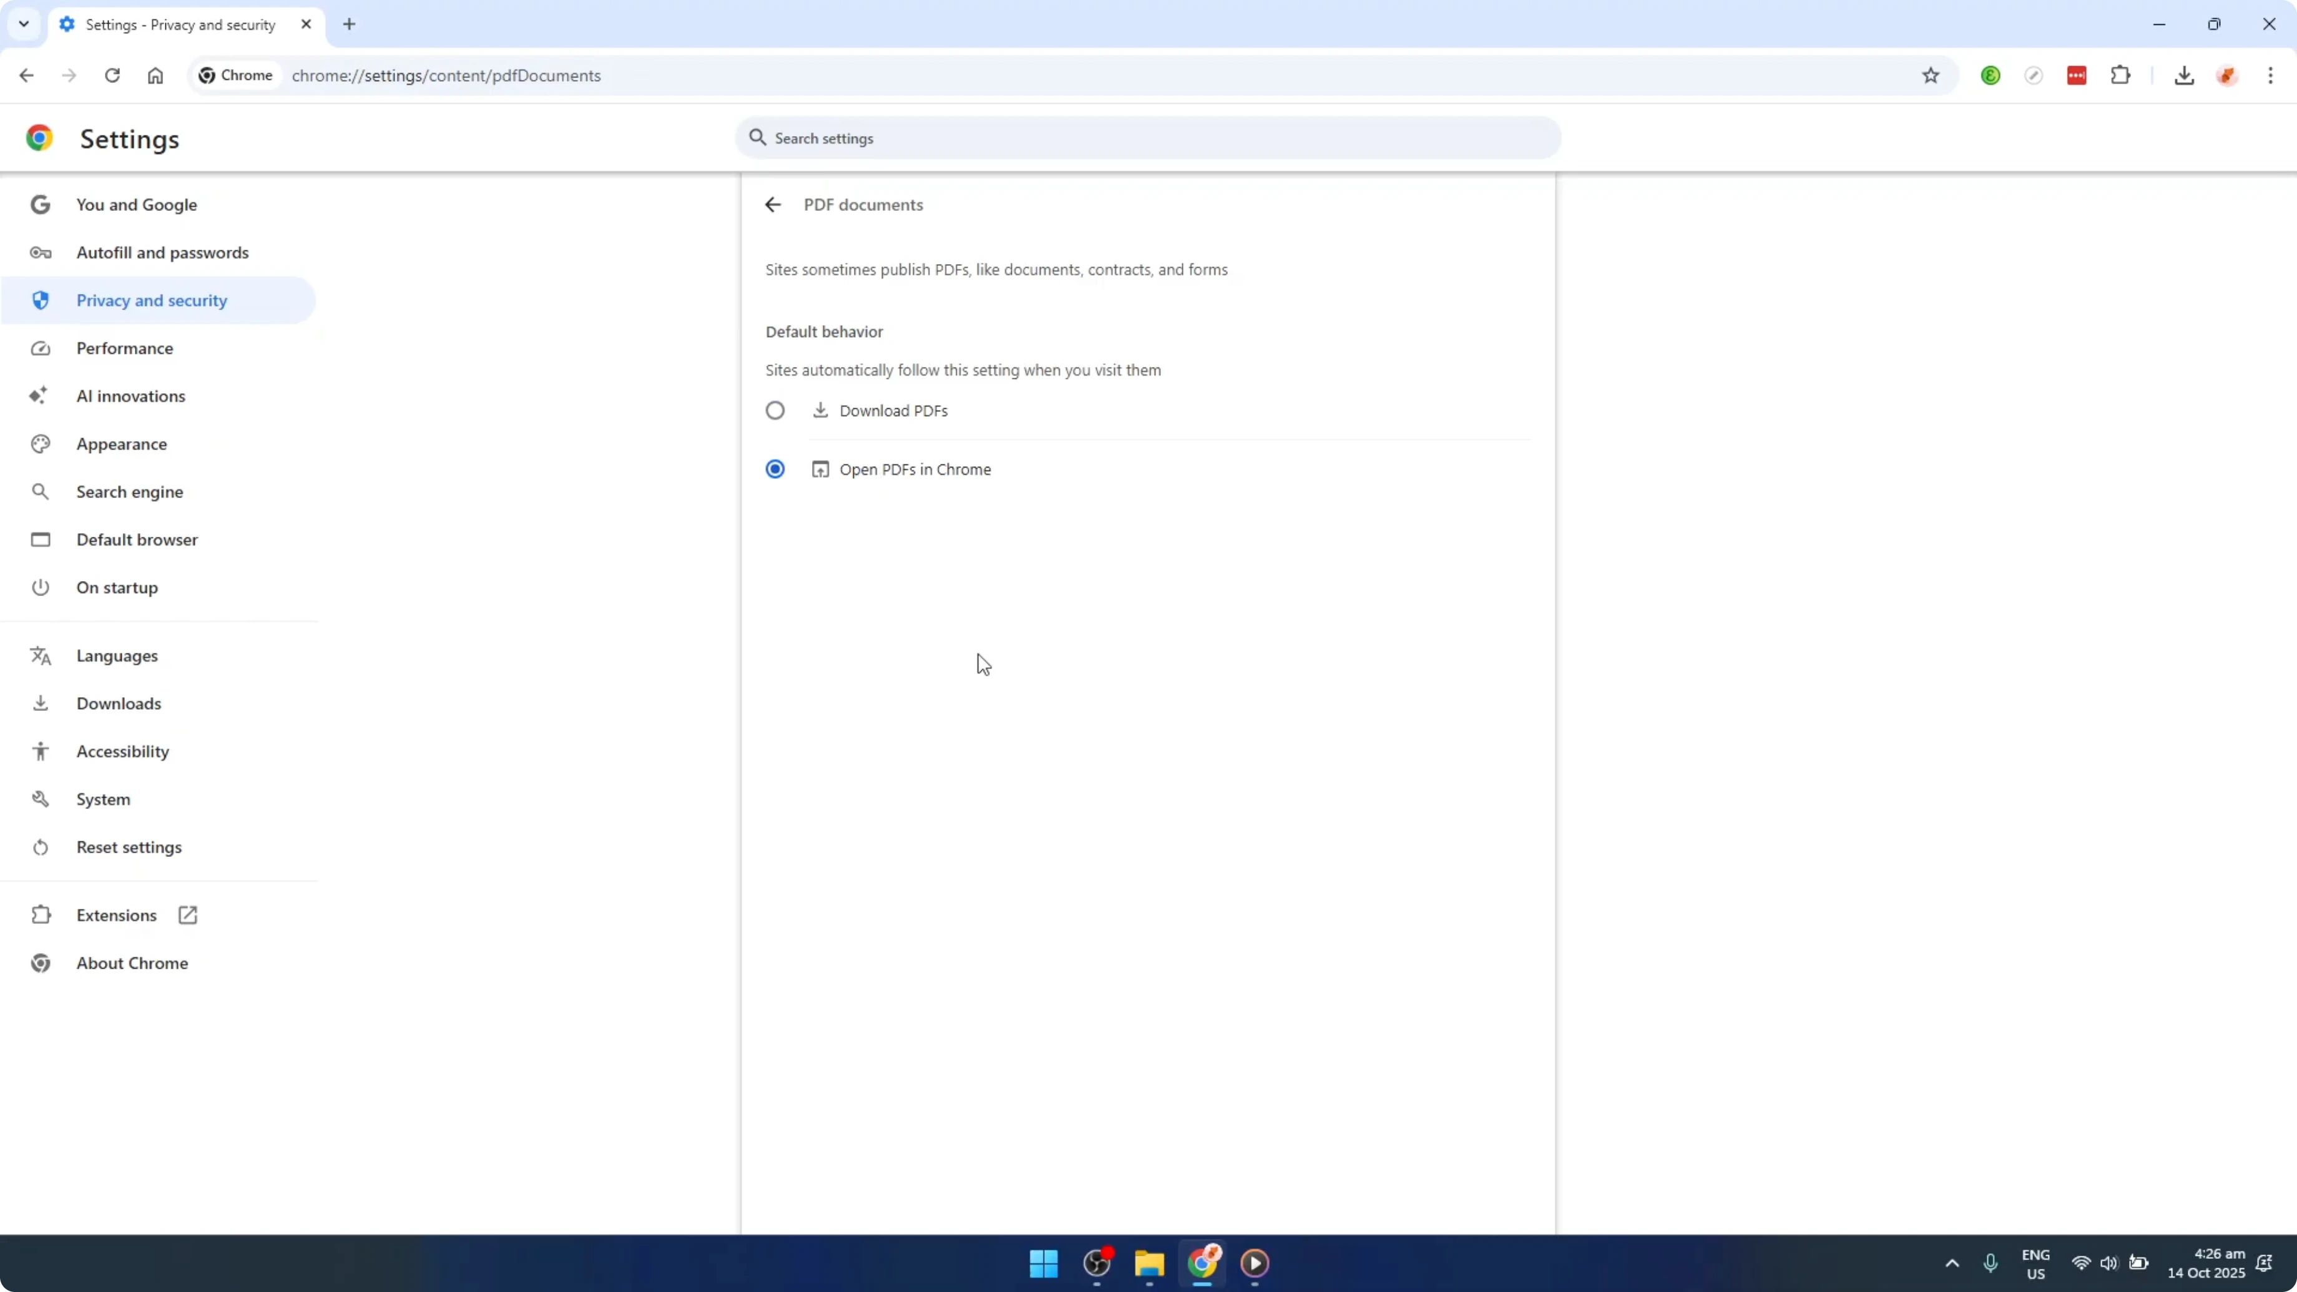Click the red extension icon in toolbar
This screenshot has height=1292, width=2297.
pos(2077,76)
